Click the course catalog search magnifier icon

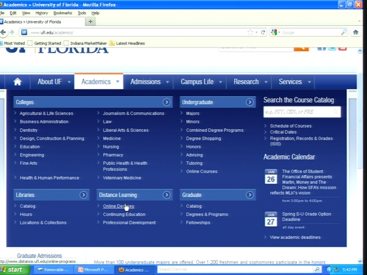point(336,112)
